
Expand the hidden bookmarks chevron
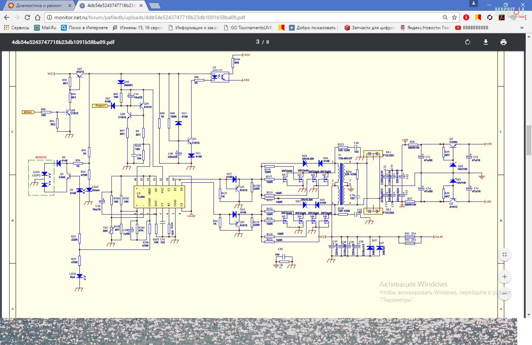522,28
